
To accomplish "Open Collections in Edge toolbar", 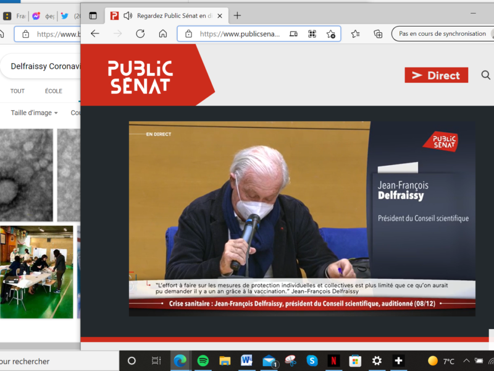I will coord(378,34).
